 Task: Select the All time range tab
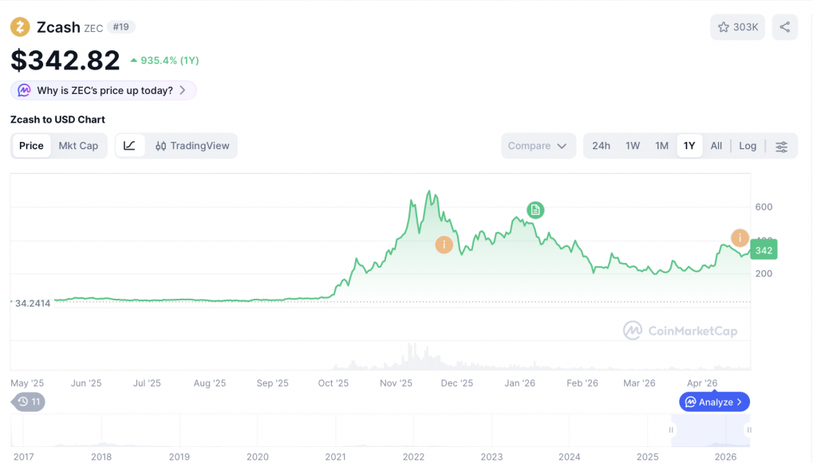(716, 146)
